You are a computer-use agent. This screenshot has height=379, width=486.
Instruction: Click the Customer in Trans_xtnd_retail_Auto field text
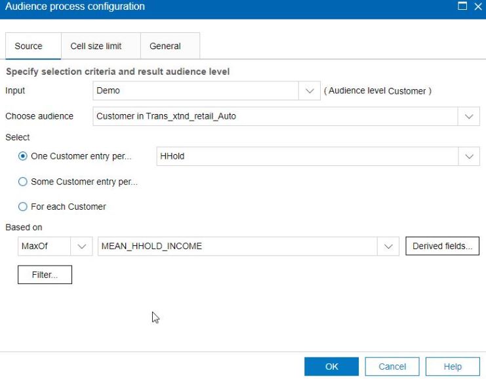(166, 116)
